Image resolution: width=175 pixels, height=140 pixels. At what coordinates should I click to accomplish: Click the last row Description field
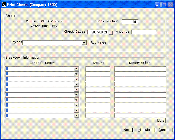click(x=140, y=116)
